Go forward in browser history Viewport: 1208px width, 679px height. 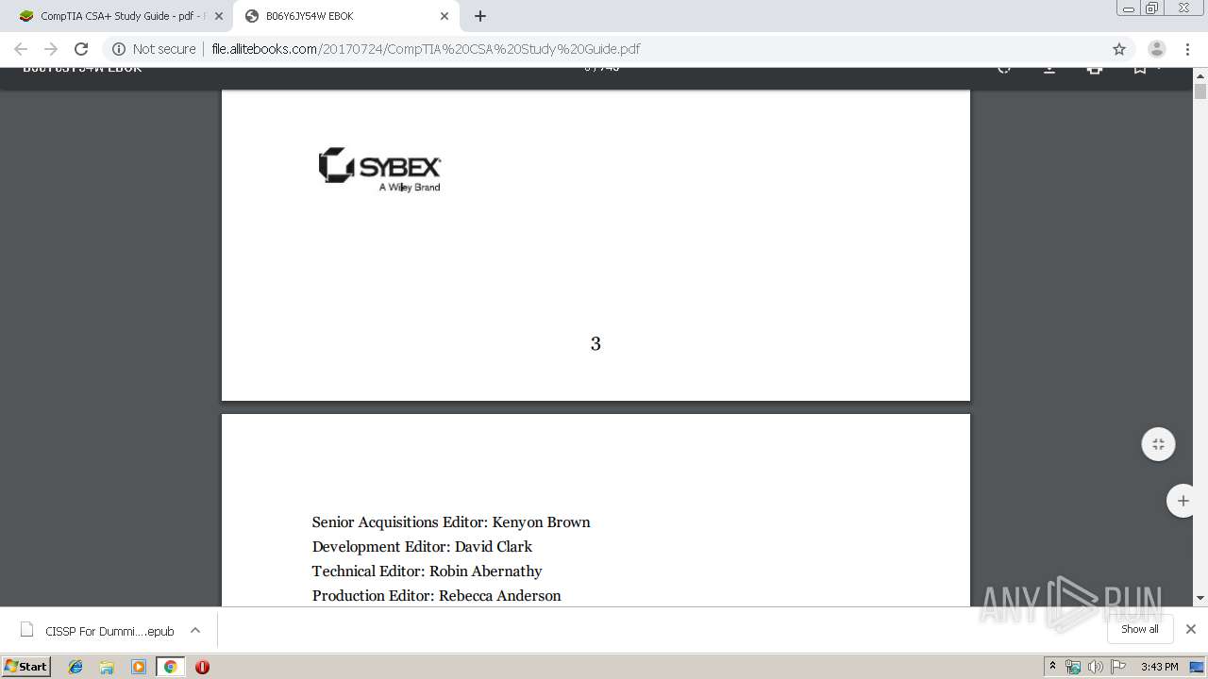coord(51,49)
